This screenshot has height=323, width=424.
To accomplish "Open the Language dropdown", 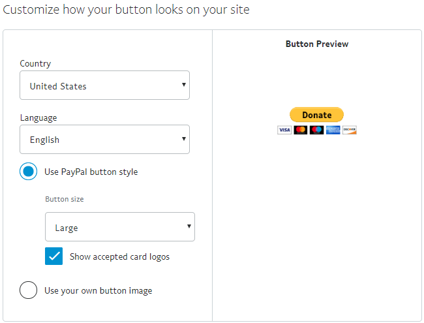I will click(104, 140).
